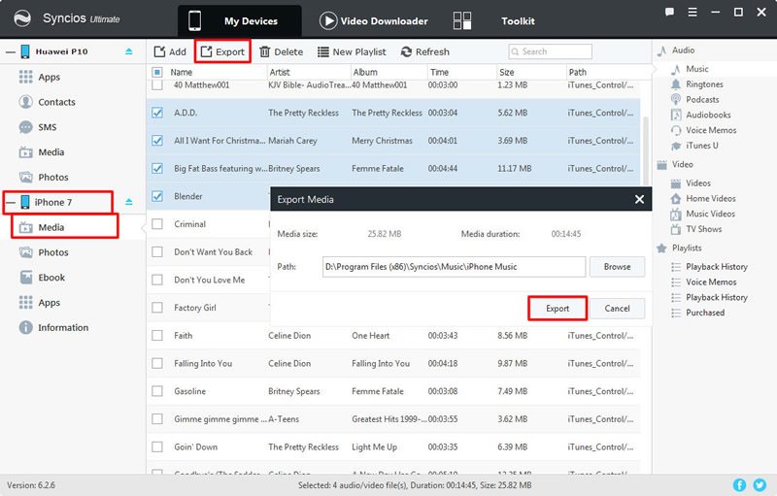Switch to Video Downloader tab
This screenshot has height=496, width=777.
[374, 20]
